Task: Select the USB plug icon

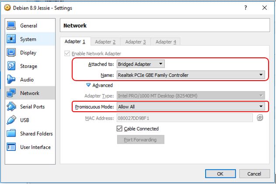Action: tap(11, 120)
